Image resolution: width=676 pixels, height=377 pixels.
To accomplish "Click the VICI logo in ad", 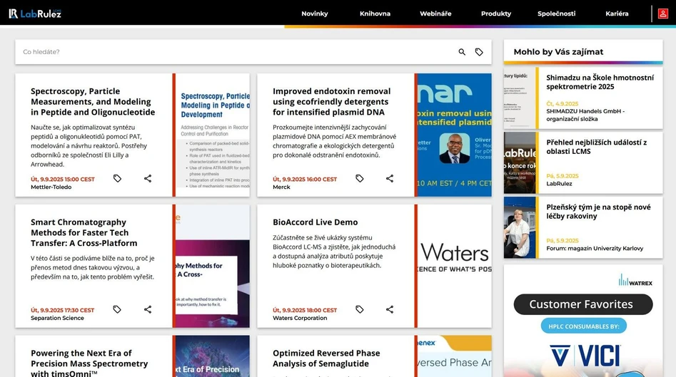I will (585, 356).
